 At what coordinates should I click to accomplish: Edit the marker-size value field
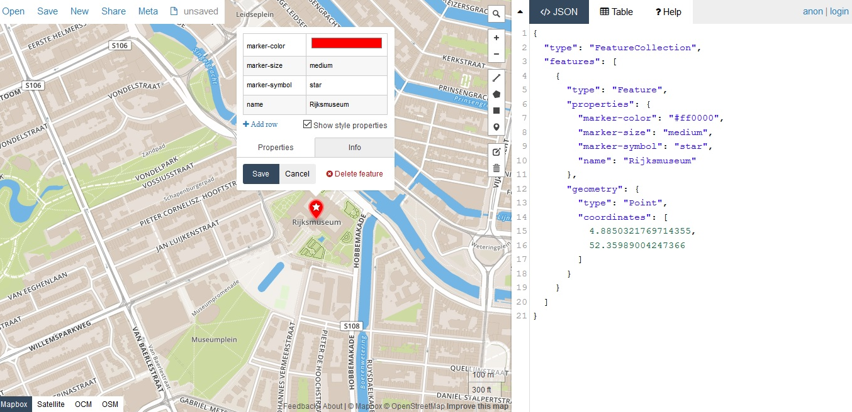347,65
